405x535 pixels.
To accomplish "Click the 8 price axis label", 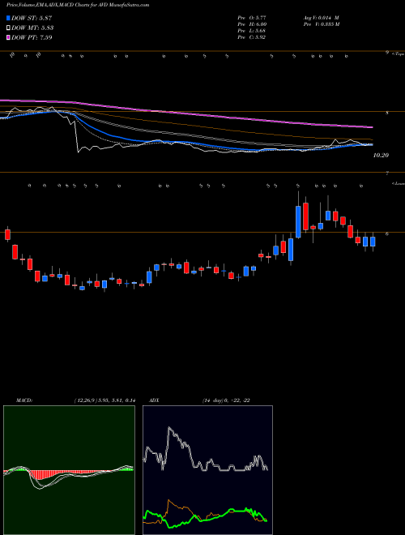I will coord(387,113).
